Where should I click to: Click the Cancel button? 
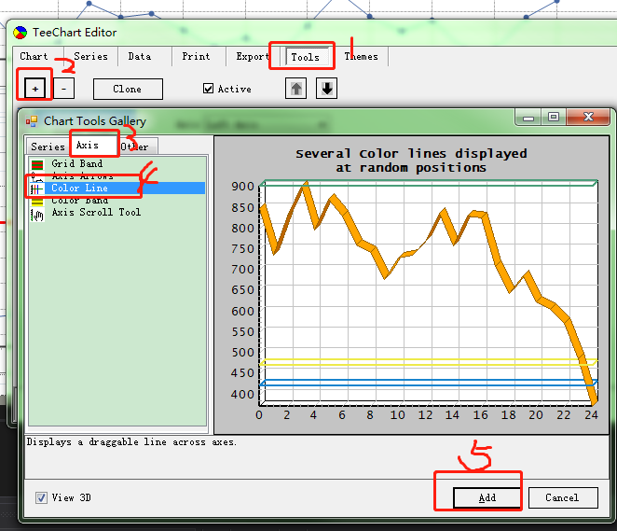click(x=563, y=498)
